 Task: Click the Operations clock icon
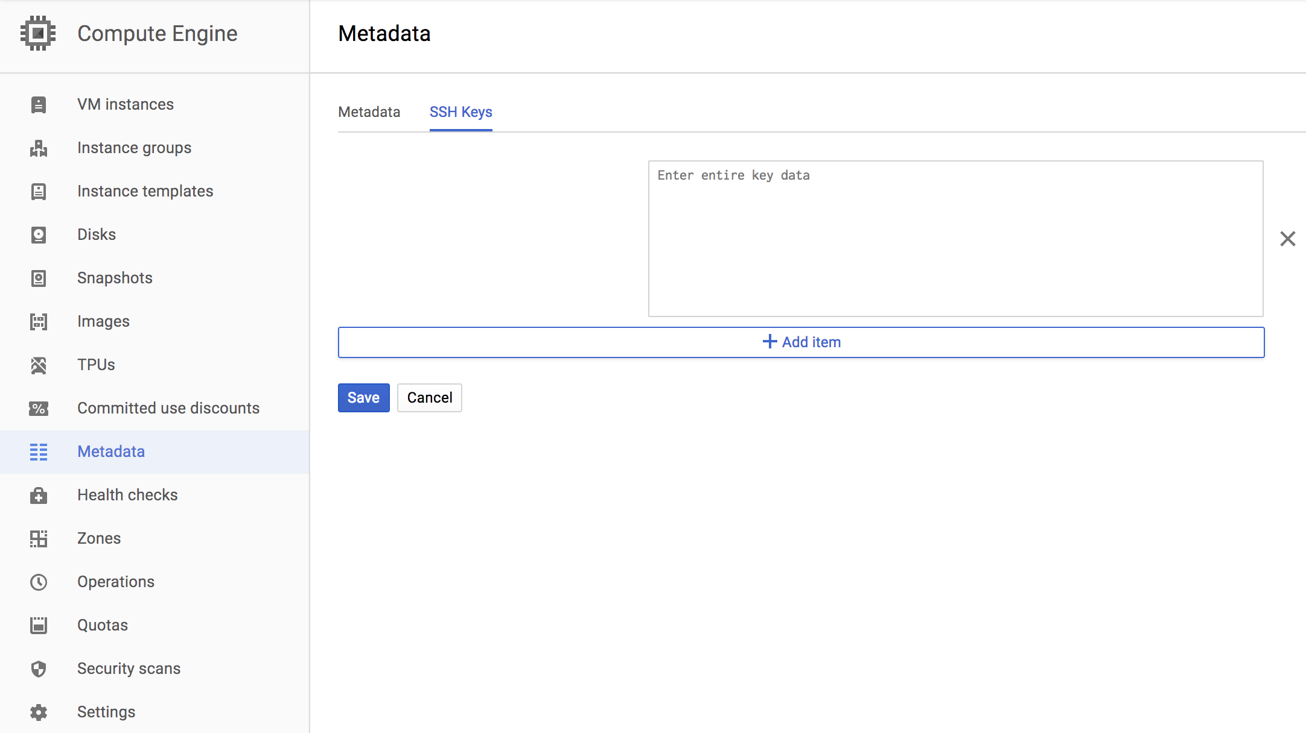39,582
